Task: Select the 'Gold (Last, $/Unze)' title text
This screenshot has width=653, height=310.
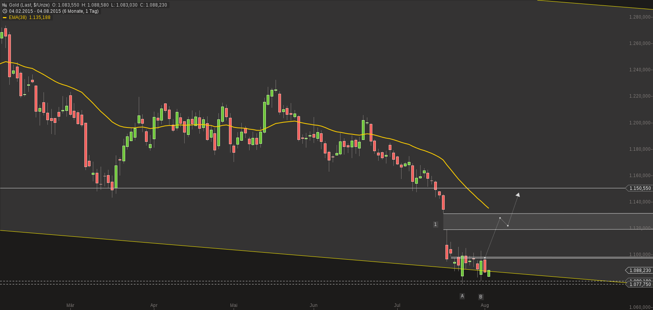Action: pos(30,5)
